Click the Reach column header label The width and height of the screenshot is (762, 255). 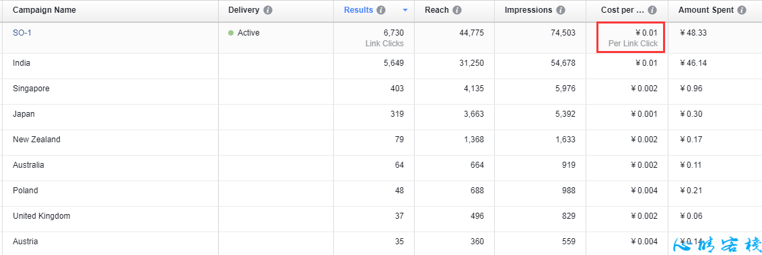(x=437, y=10)
